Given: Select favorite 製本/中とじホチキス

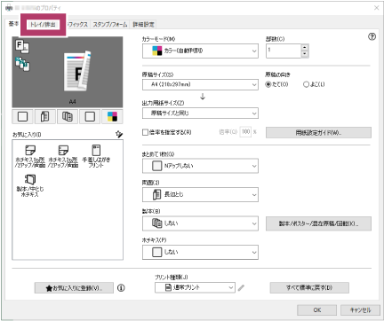Looking at the screenshot, I should (30, 185).
